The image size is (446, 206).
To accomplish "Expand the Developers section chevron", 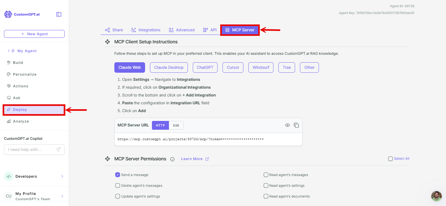I will tap(62, 176).
